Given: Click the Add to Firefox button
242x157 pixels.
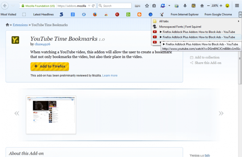Looking at the screenshot, I should [x=50, y=67].
